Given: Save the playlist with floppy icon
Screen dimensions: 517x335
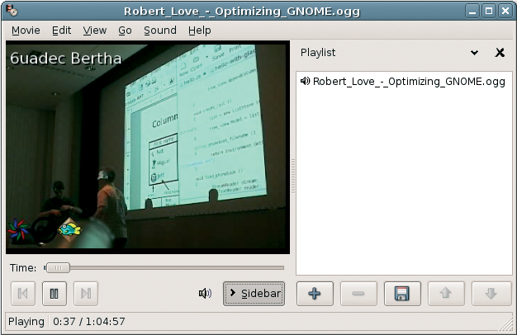Looking at the screenshot, I should [402, 294].
